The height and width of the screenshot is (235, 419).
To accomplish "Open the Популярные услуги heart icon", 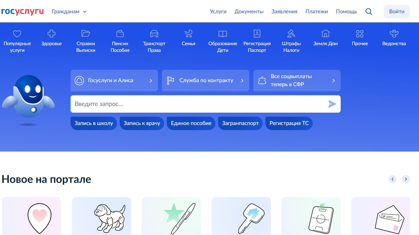I will click(x=17, y=34).
